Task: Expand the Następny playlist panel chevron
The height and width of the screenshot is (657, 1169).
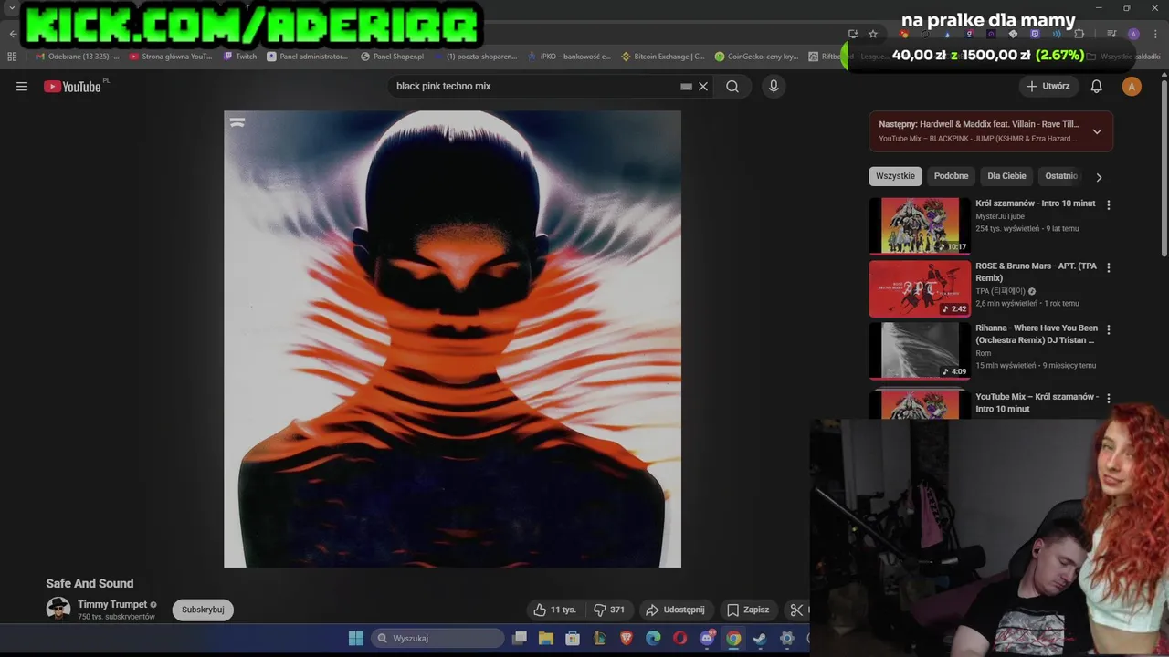Action: point(1097,131)
